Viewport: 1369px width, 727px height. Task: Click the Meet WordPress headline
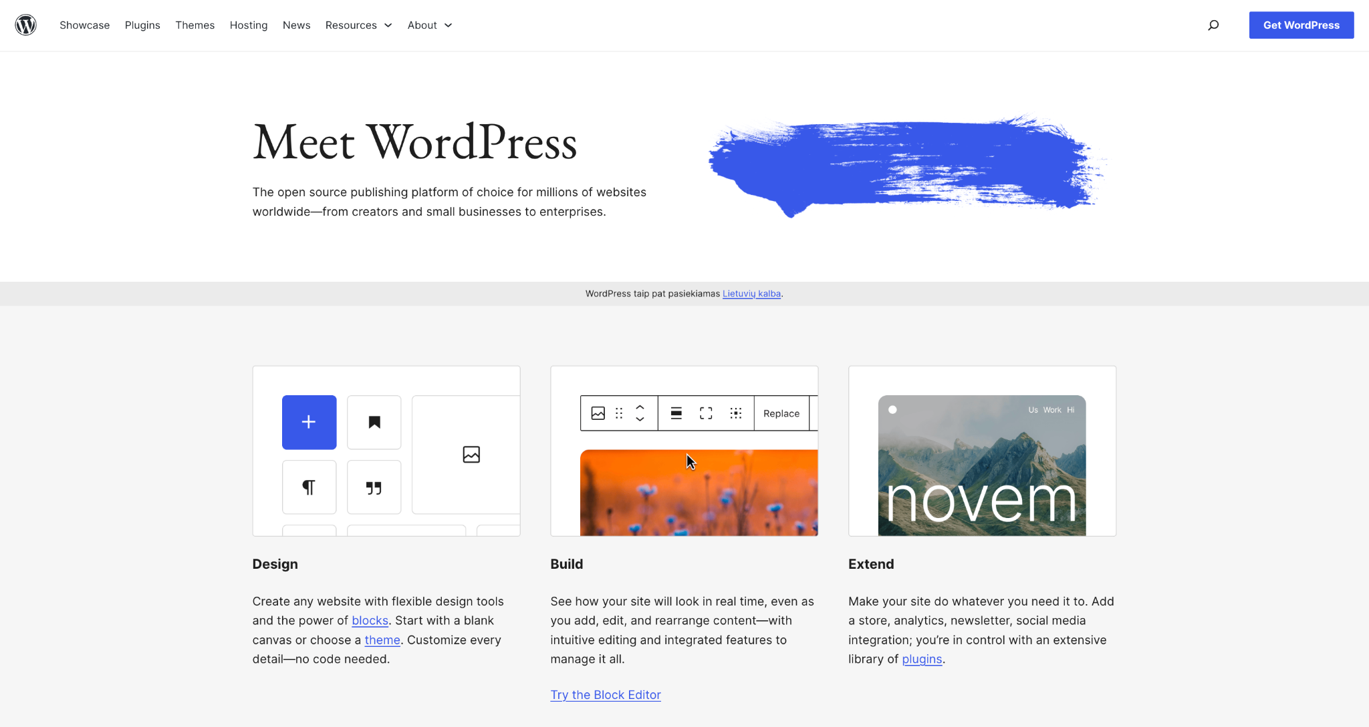pyautogui.click(x=415, y=142)
